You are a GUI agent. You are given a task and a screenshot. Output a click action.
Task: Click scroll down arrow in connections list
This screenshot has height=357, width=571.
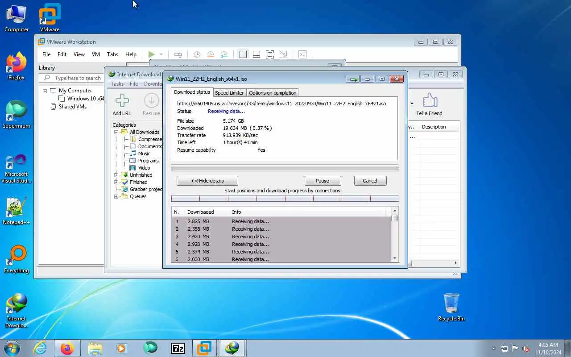394,258
